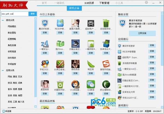The width and height of the screenshot is (164, 114).
Task: Open the 搜狗手机输入法 orange S icon
Action: (106, 64)
